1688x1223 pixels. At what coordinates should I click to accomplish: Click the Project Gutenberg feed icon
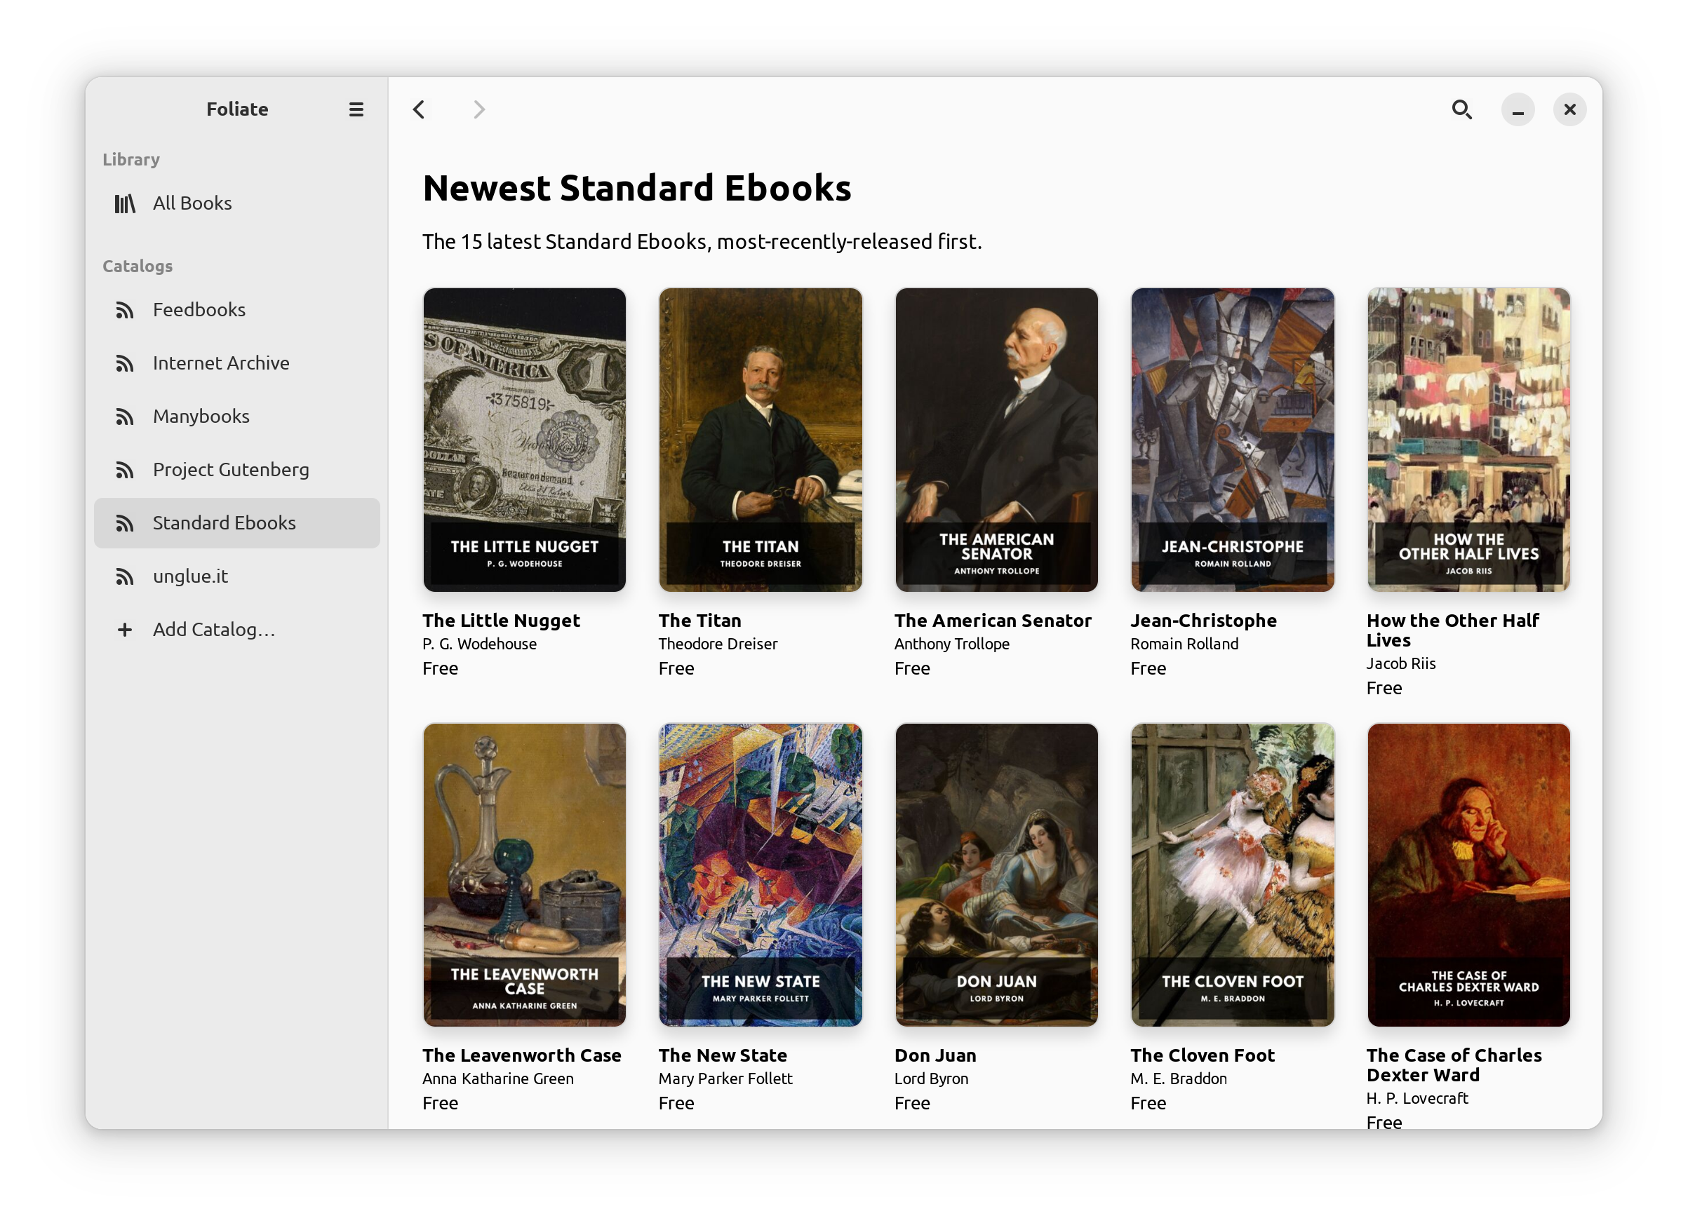(123, 469)
